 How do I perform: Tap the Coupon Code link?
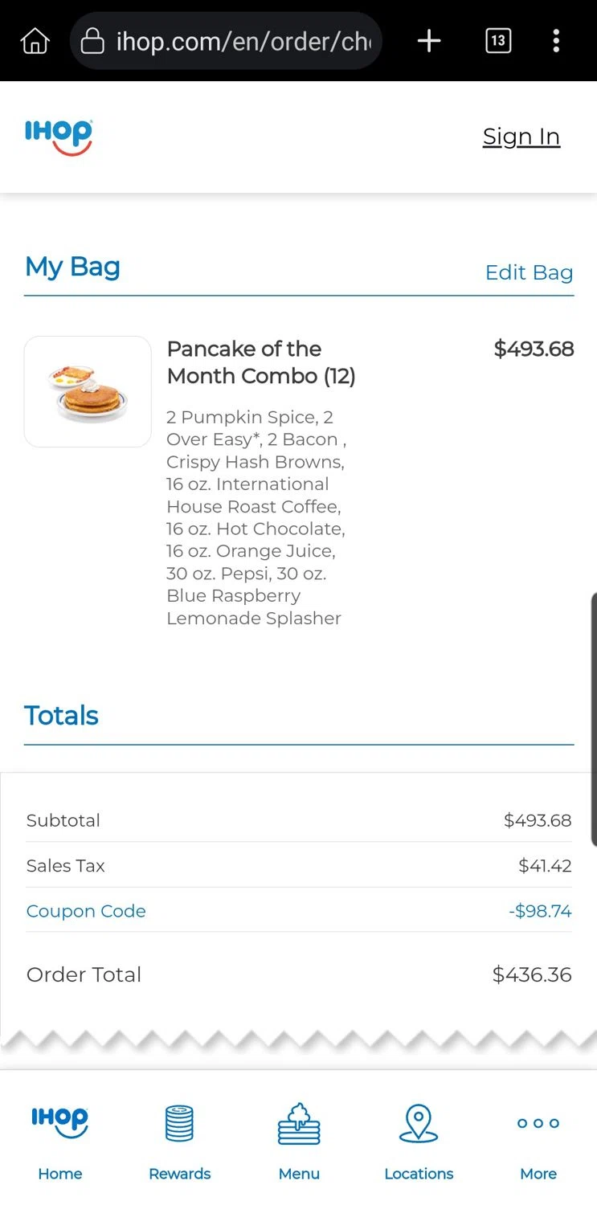coord(86,911)
